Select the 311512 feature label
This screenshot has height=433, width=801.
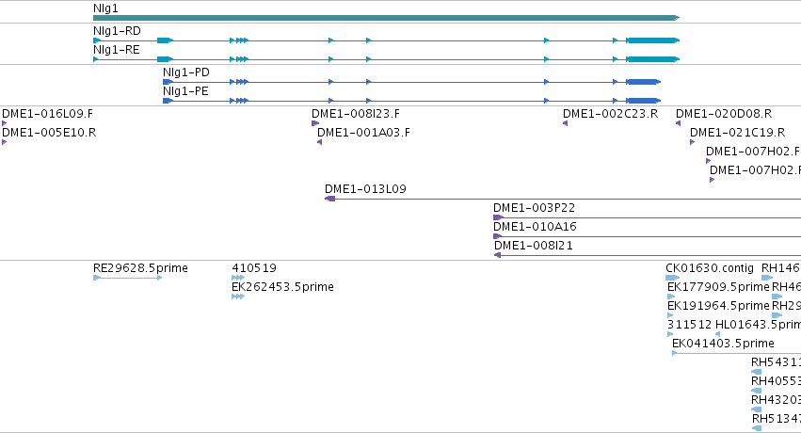[x=689, y=325]
